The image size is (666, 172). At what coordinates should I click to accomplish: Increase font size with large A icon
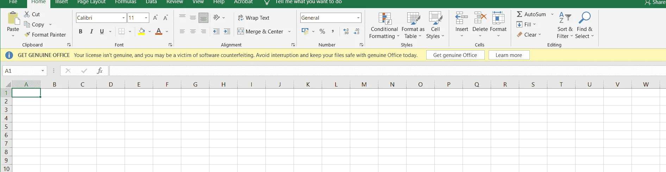tap(155, 18)
